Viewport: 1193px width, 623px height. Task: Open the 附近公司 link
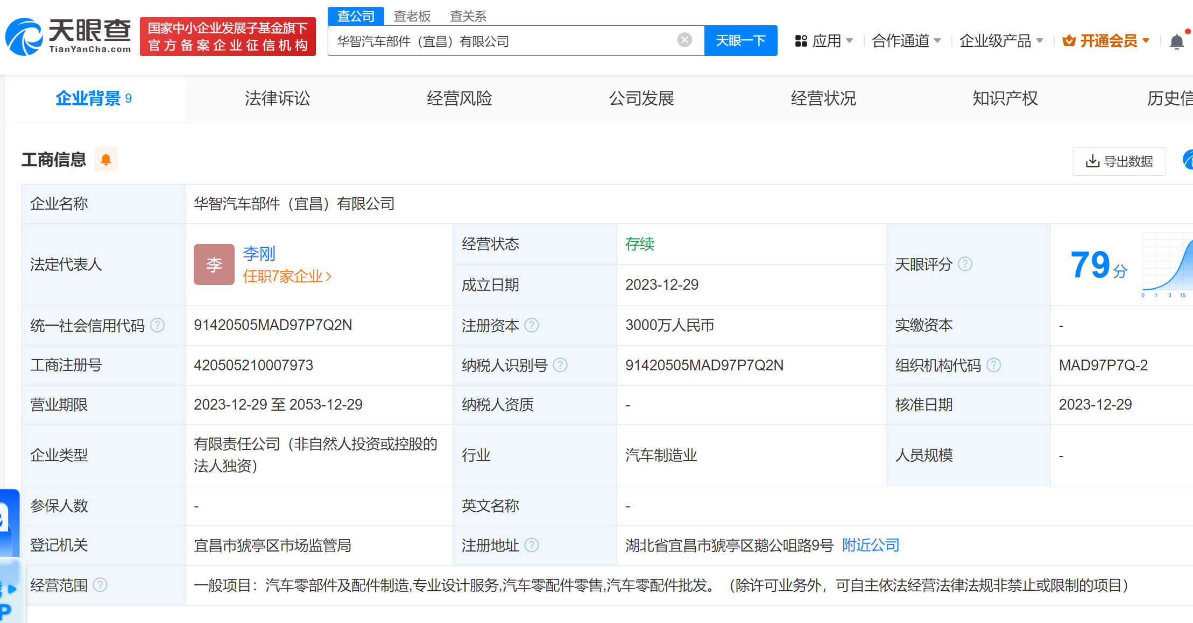click(871, 545)
